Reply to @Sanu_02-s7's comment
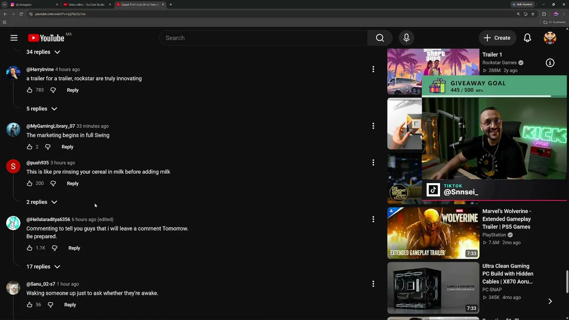 point(70,305)
